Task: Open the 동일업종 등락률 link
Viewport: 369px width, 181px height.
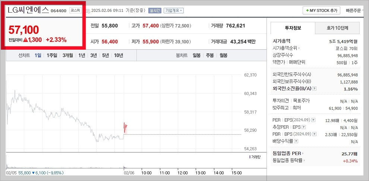Action: [x=288, y=161]
